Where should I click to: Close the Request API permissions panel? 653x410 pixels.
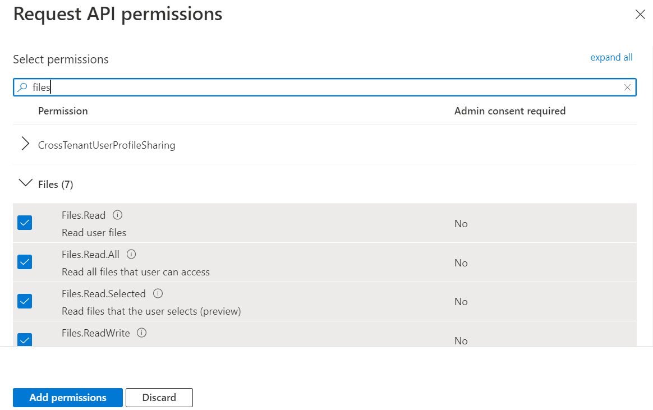click(x=640, y=15)
